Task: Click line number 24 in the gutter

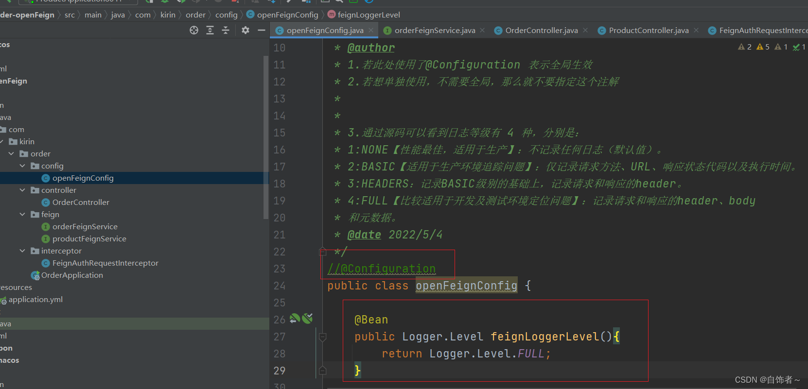Action: pos(279,286)
